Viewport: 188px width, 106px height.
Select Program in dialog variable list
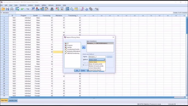(x=70, y=45)
